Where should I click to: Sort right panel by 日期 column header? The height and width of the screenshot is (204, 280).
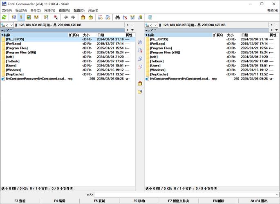point(244,35)
